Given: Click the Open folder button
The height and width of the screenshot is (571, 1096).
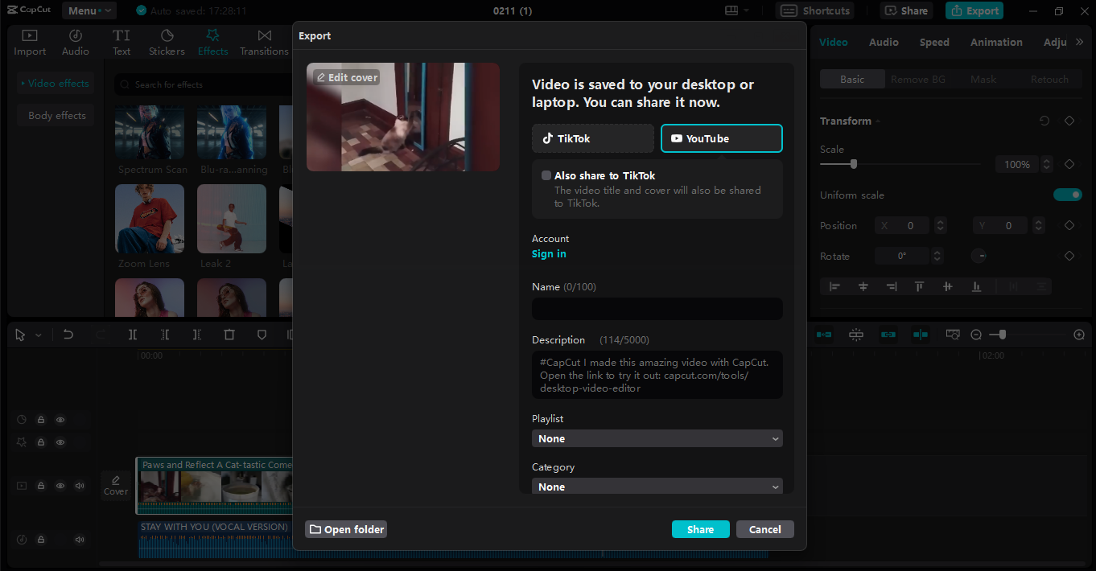Looking at the screenshot, I should tap(346, 529).
